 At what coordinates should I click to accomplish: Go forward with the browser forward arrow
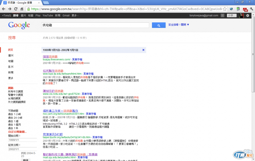point(10,9)
